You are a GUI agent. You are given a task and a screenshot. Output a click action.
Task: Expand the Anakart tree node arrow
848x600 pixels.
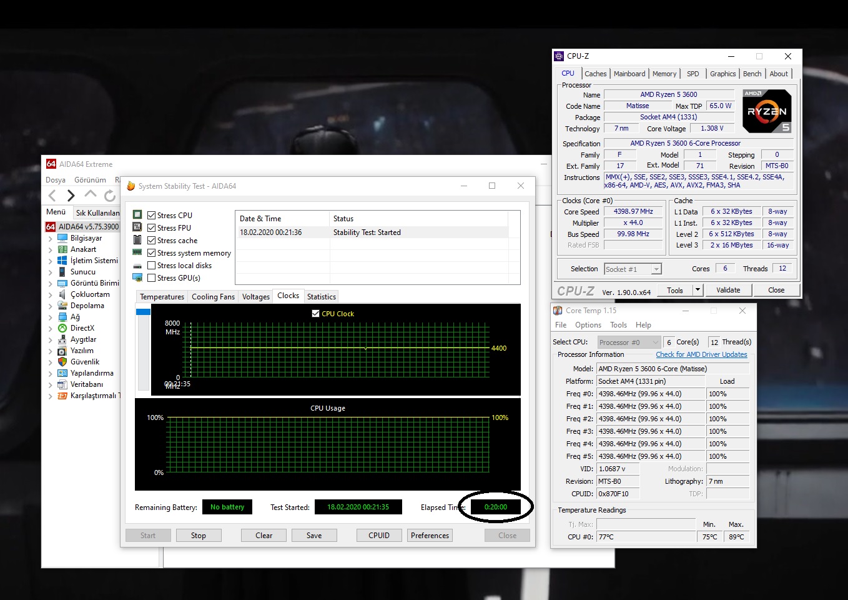(50, 249)
